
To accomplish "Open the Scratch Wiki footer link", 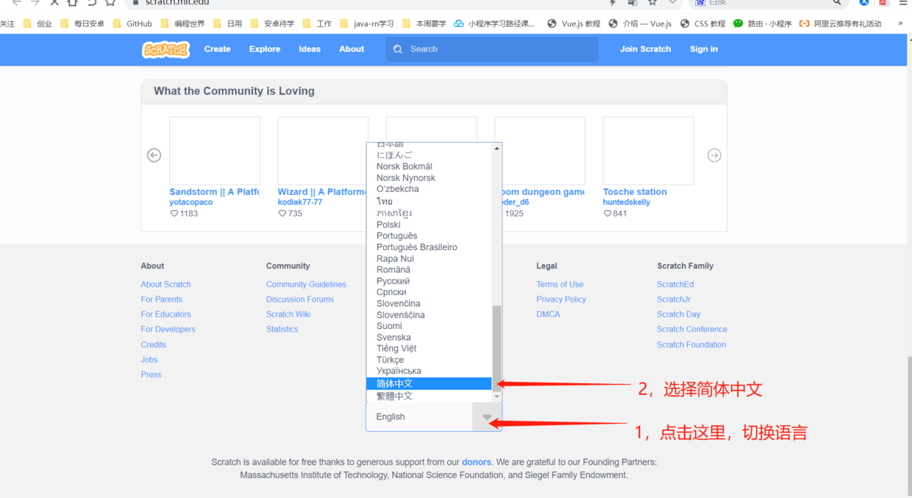I will [x=288, y=314].
